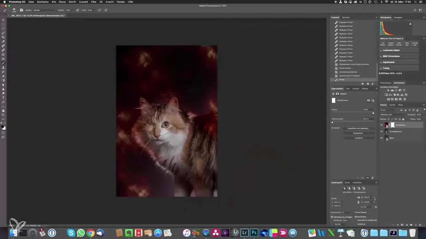Open Photoshop icon in the Dock
Screen dimensions: 426x239
(x=255, y=233)
